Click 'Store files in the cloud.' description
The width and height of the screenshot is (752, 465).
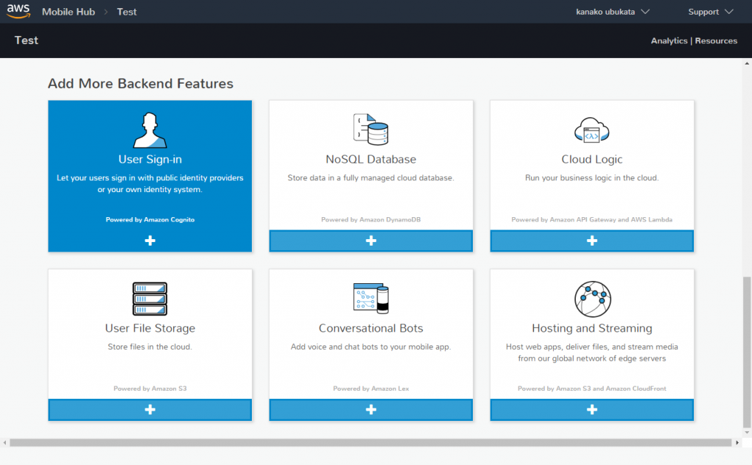(x=150, y=347)
